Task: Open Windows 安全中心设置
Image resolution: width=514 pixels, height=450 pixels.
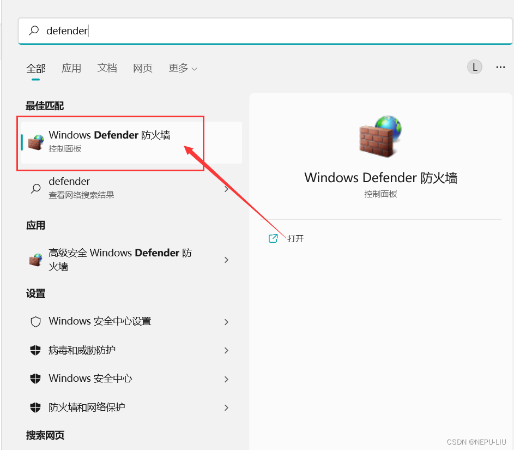Action: [x=131, y=321]
